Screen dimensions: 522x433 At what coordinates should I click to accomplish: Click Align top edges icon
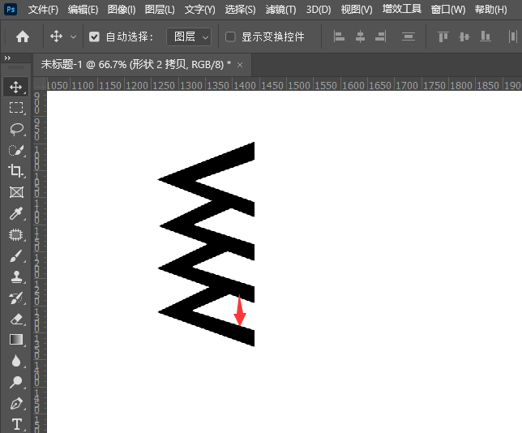(x=443, y=36)
